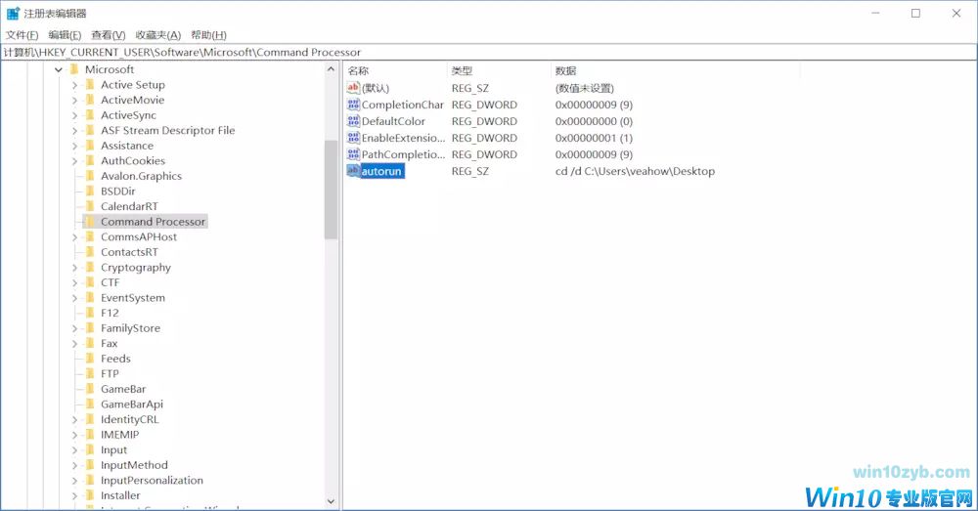Expand the ASF Stream Descriptor File key
This screenshot has width=978, height=511.
click(x=74, y=130)
